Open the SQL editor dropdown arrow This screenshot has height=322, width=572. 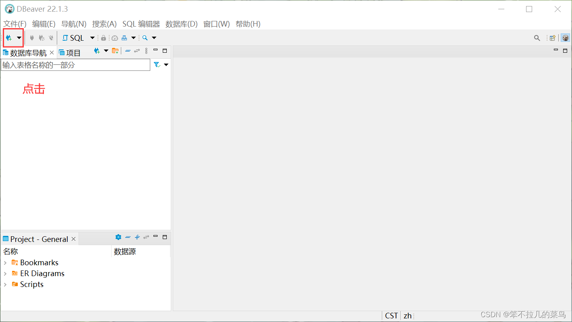92,37
